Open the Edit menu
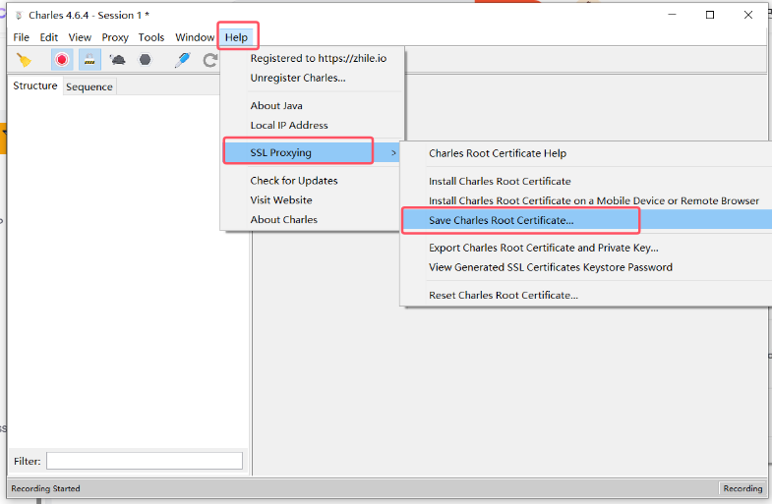This screenshot has width=772, height=504. 49,37
